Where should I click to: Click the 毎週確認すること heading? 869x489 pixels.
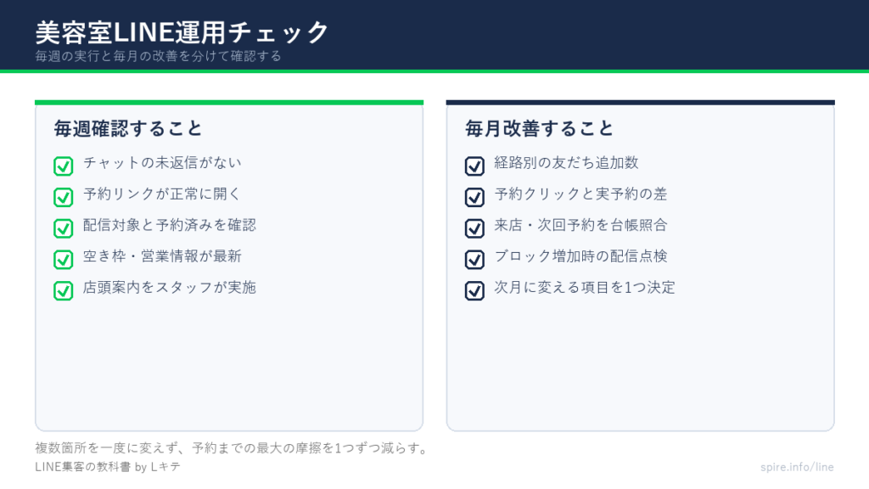[x=128, y=129]
